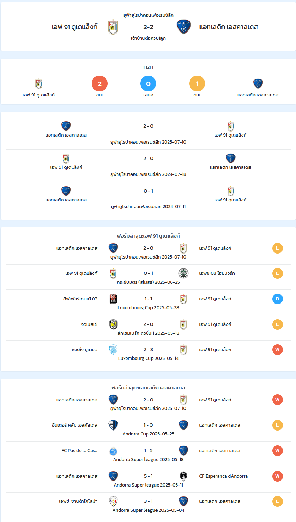
Task: Click the FC 08 Homburg team logo
Action: point(183,273)
